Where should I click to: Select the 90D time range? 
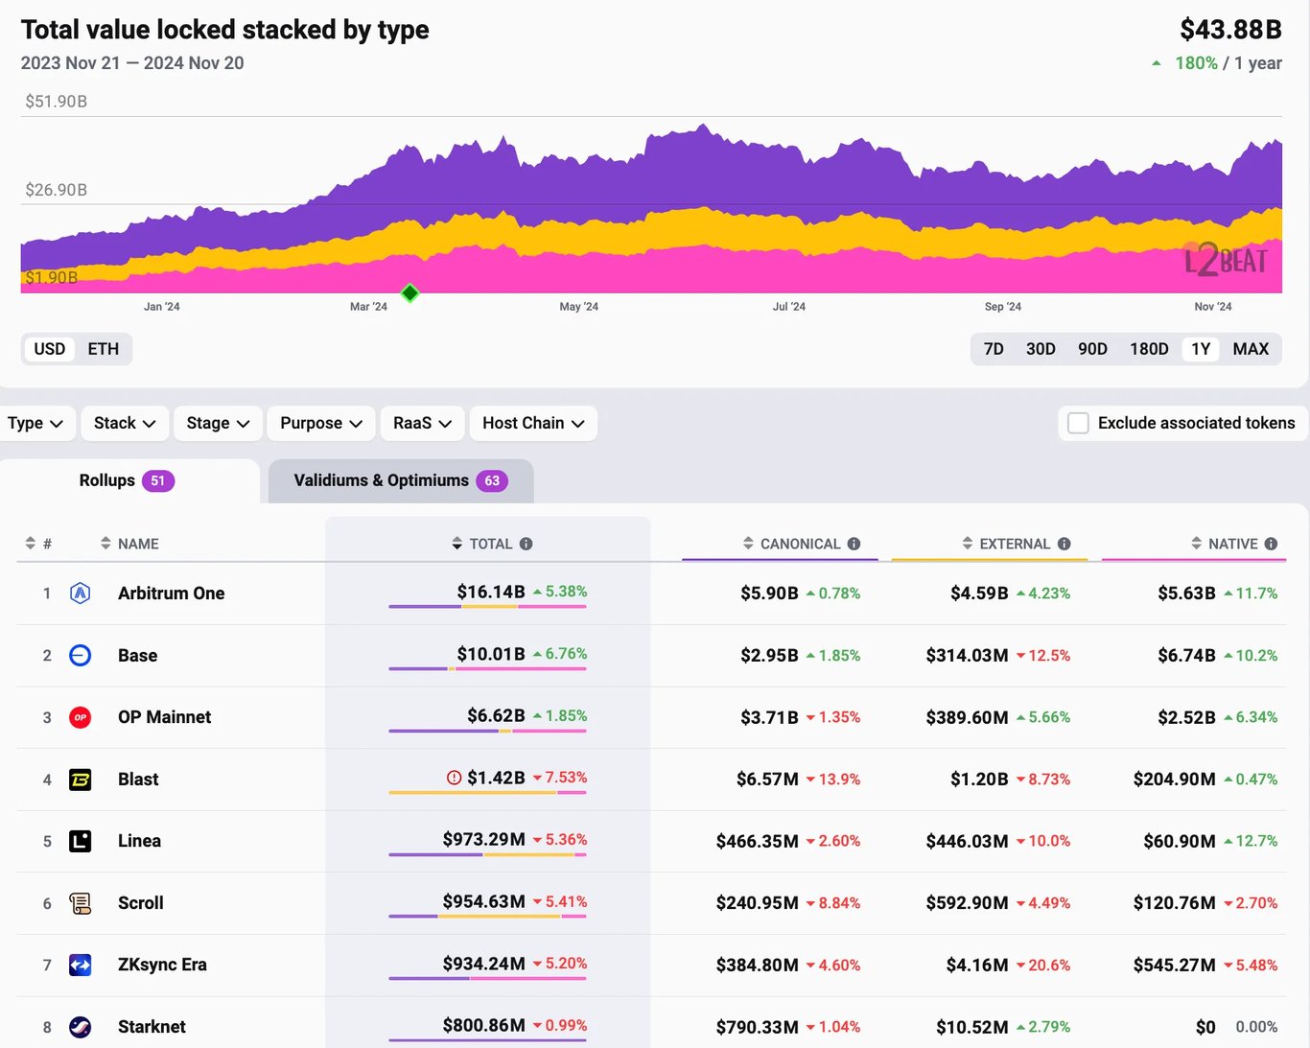1092,349
